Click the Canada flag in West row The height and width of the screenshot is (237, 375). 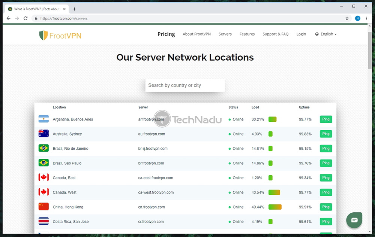(43, 192)
